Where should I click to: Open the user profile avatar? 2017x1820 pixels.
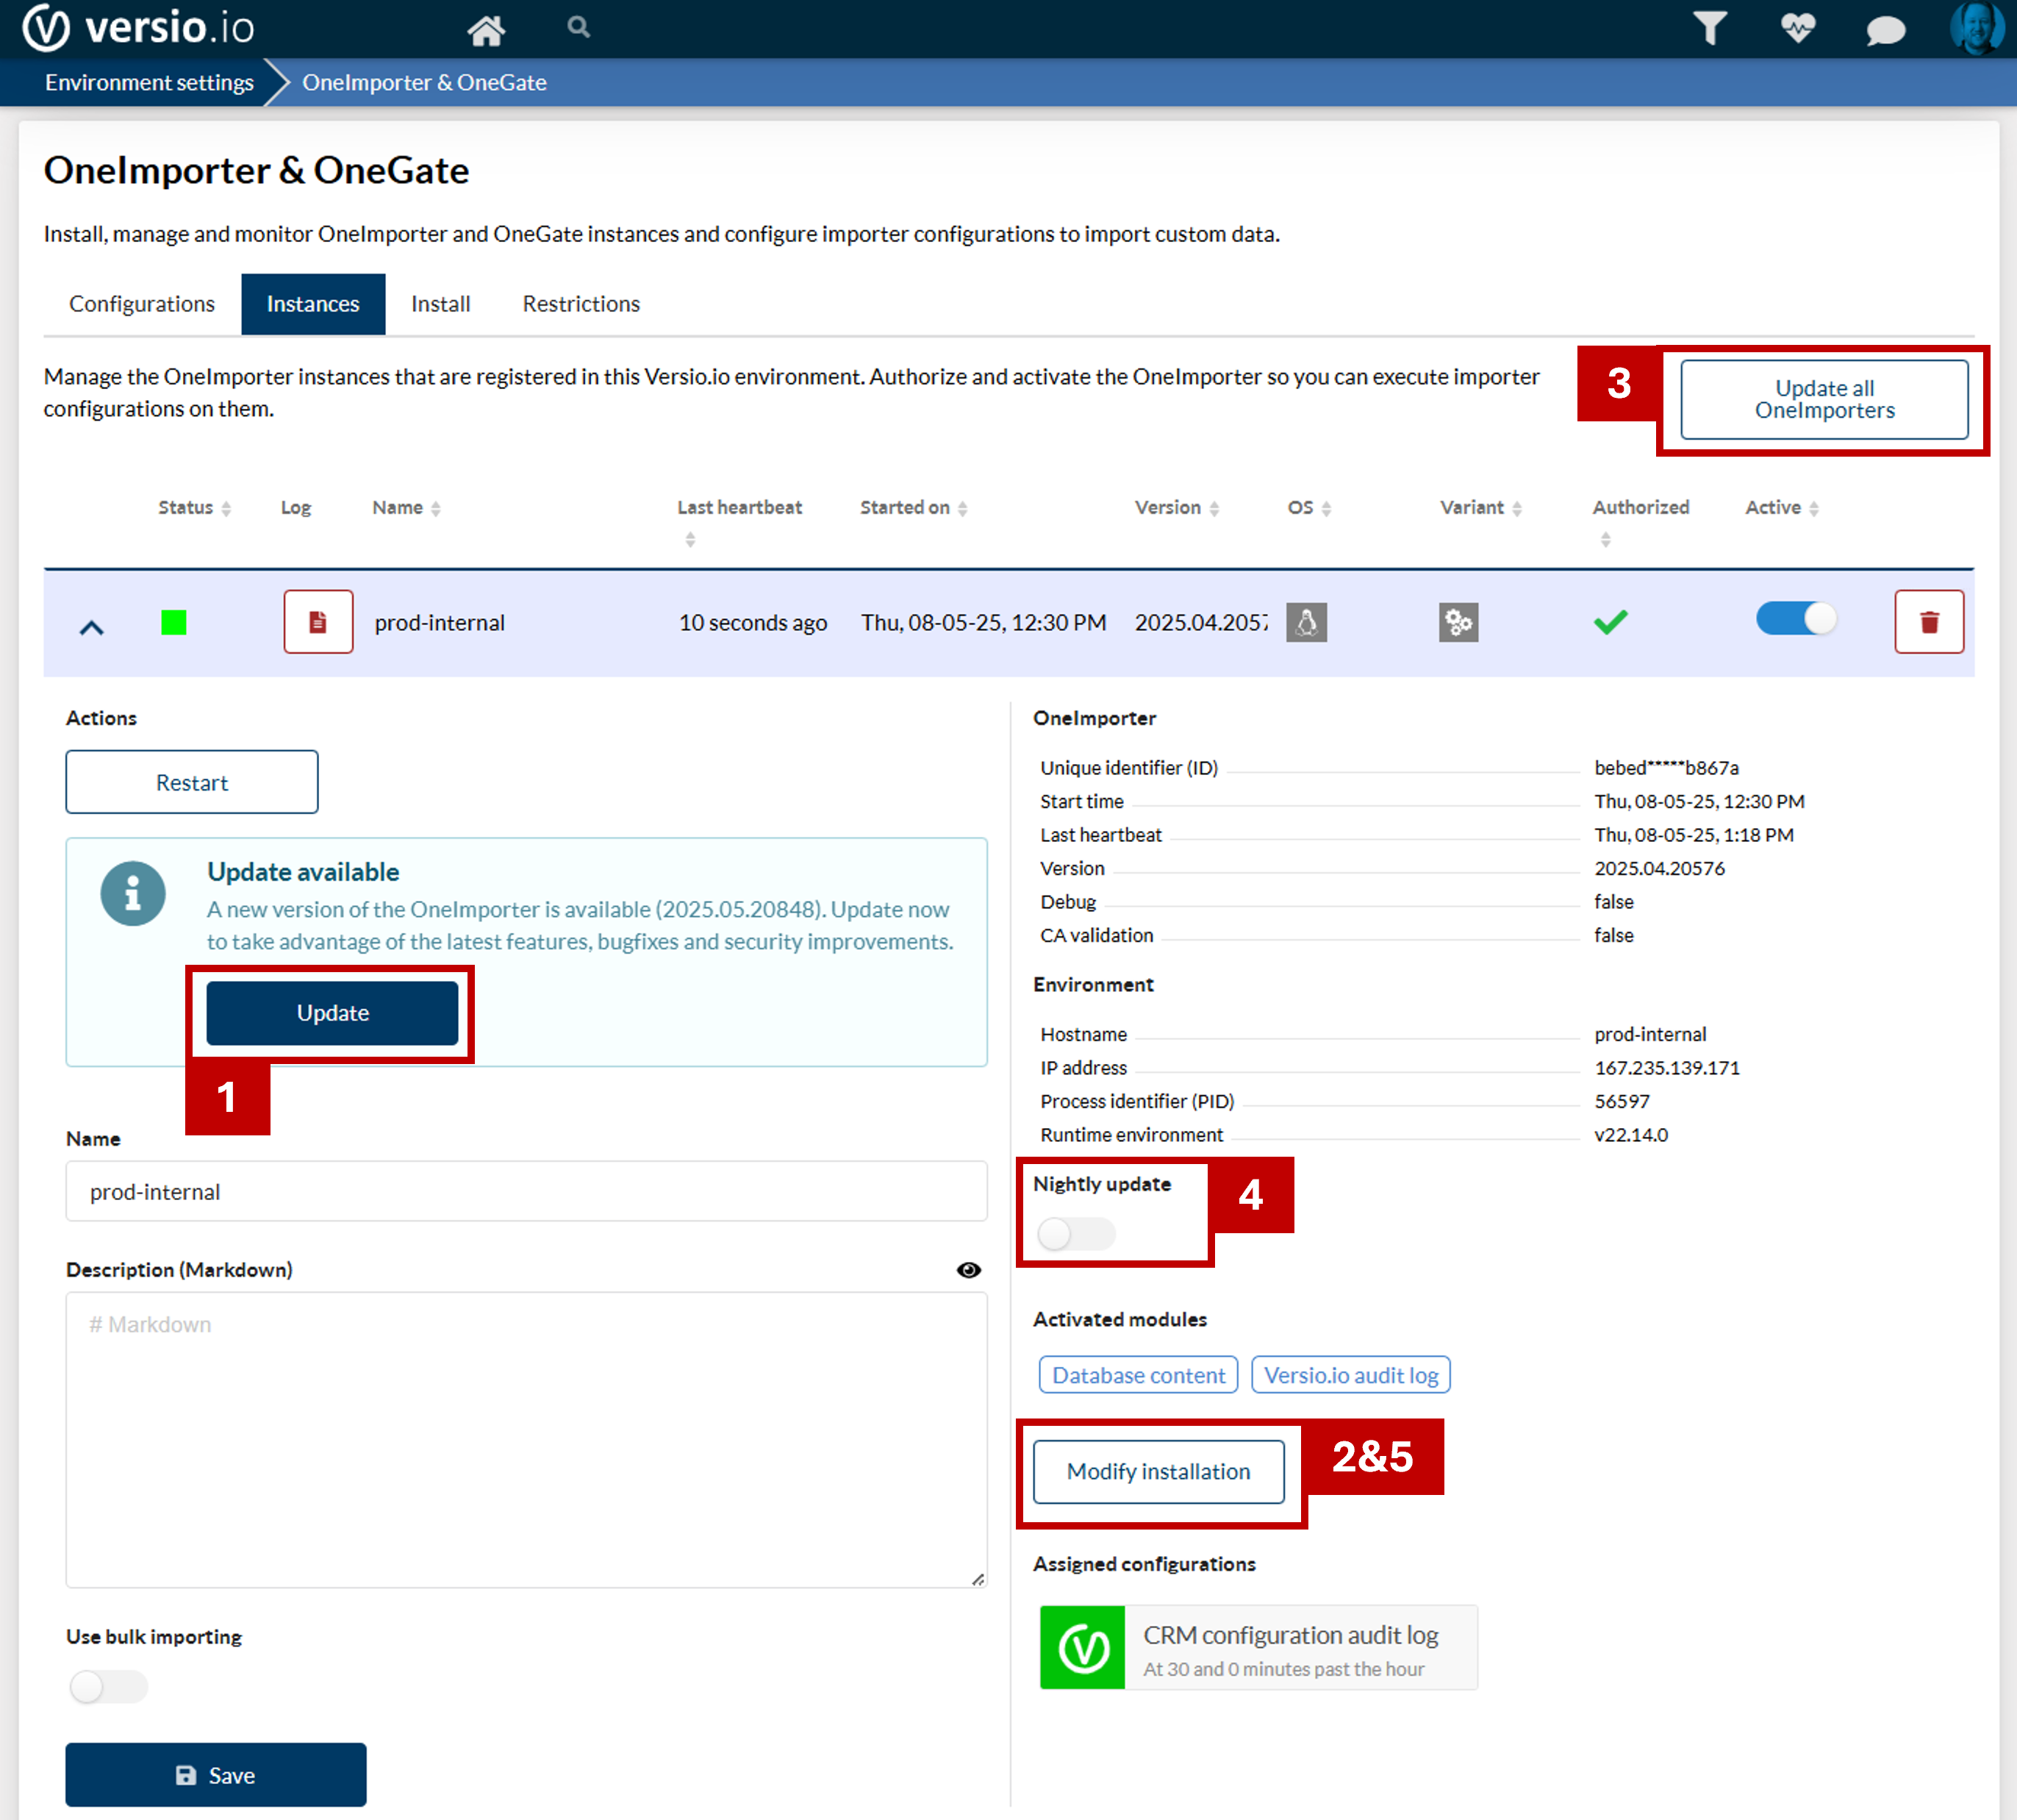click(x=1976, y=28)
